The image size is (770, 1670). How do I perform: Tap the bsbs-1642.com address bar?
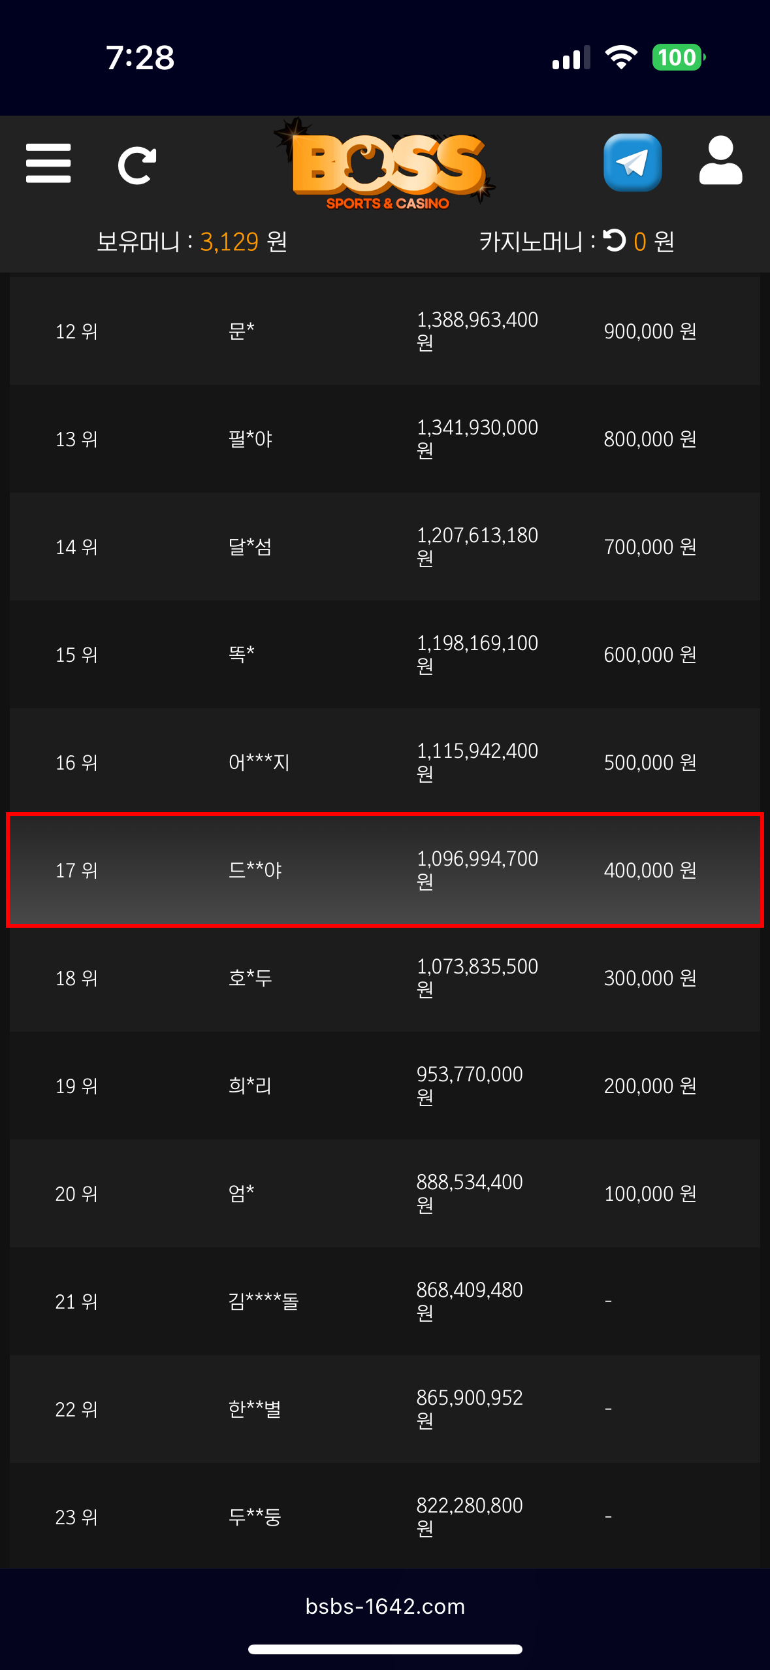385,1606
